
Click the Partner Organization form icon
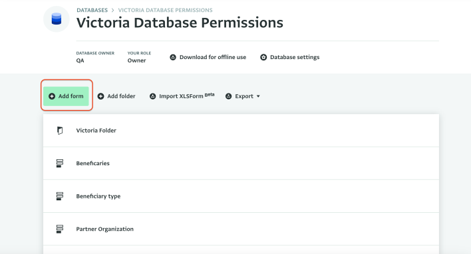tap(59, 229)
